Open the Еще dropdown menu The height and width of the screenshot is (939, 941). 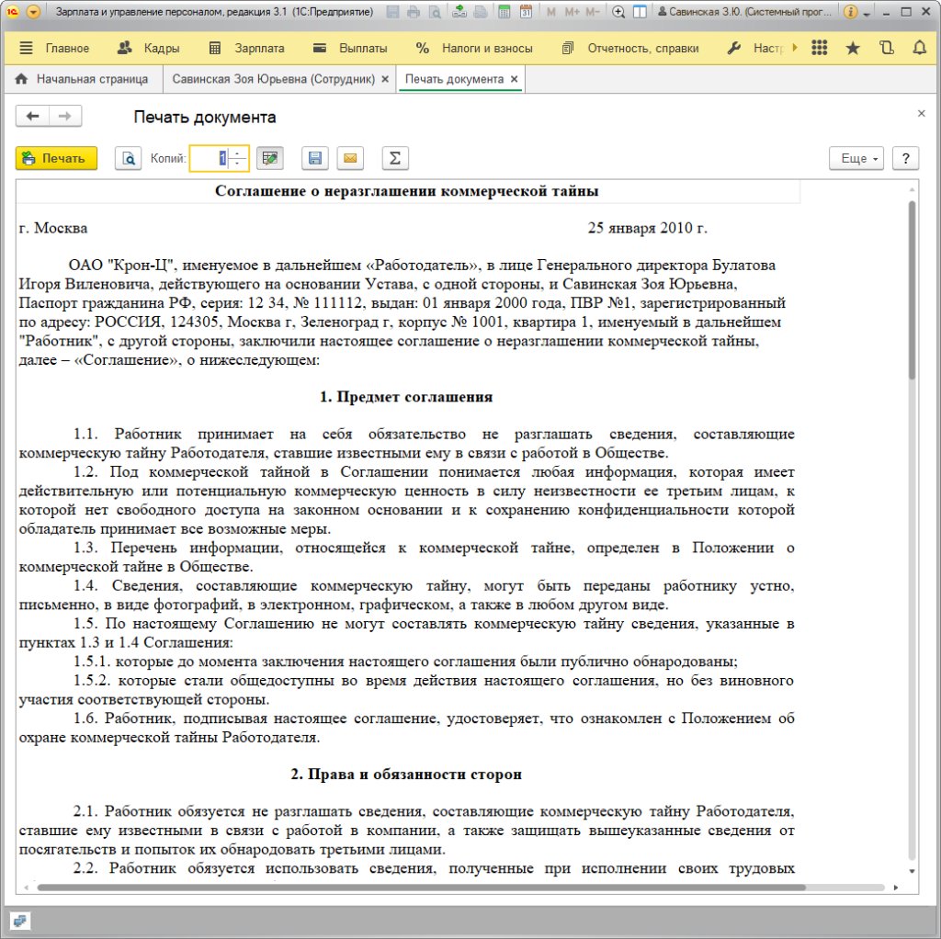pos(856,158)
